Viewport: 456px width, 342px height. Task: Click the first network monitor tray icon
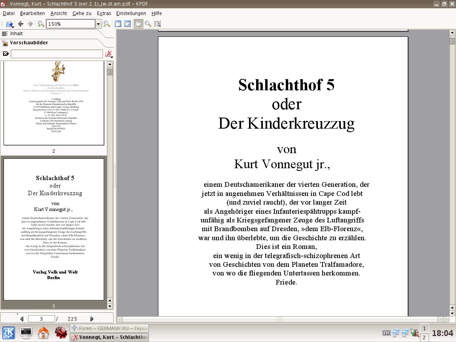pyautogui.click(x=396, y=333)
